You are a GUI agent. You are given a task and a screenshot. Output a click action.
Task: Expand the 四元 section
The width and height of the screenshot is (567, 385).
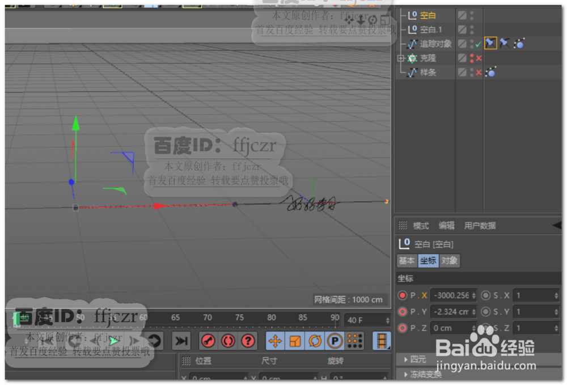406,359
